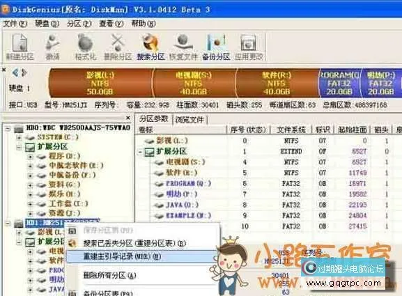Select the 电视剧(S:) 40.0GB block in disk bar
The width and height of the screenshot is (402, 296).
tap(194, 83)
